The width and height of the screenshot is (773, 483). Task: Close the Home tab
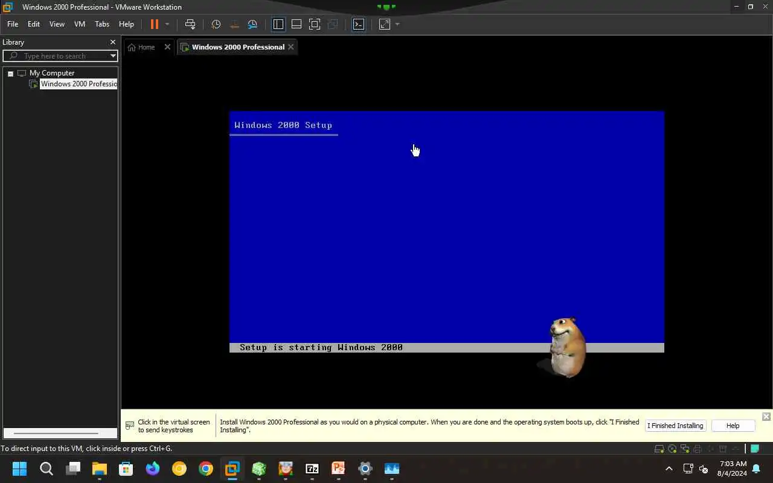point(167,47)
